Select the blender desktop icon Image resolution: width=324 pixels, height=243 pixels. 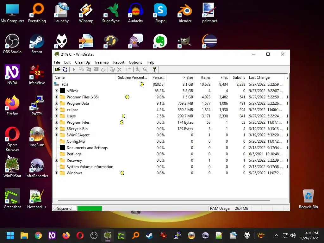tap(185, 13)
